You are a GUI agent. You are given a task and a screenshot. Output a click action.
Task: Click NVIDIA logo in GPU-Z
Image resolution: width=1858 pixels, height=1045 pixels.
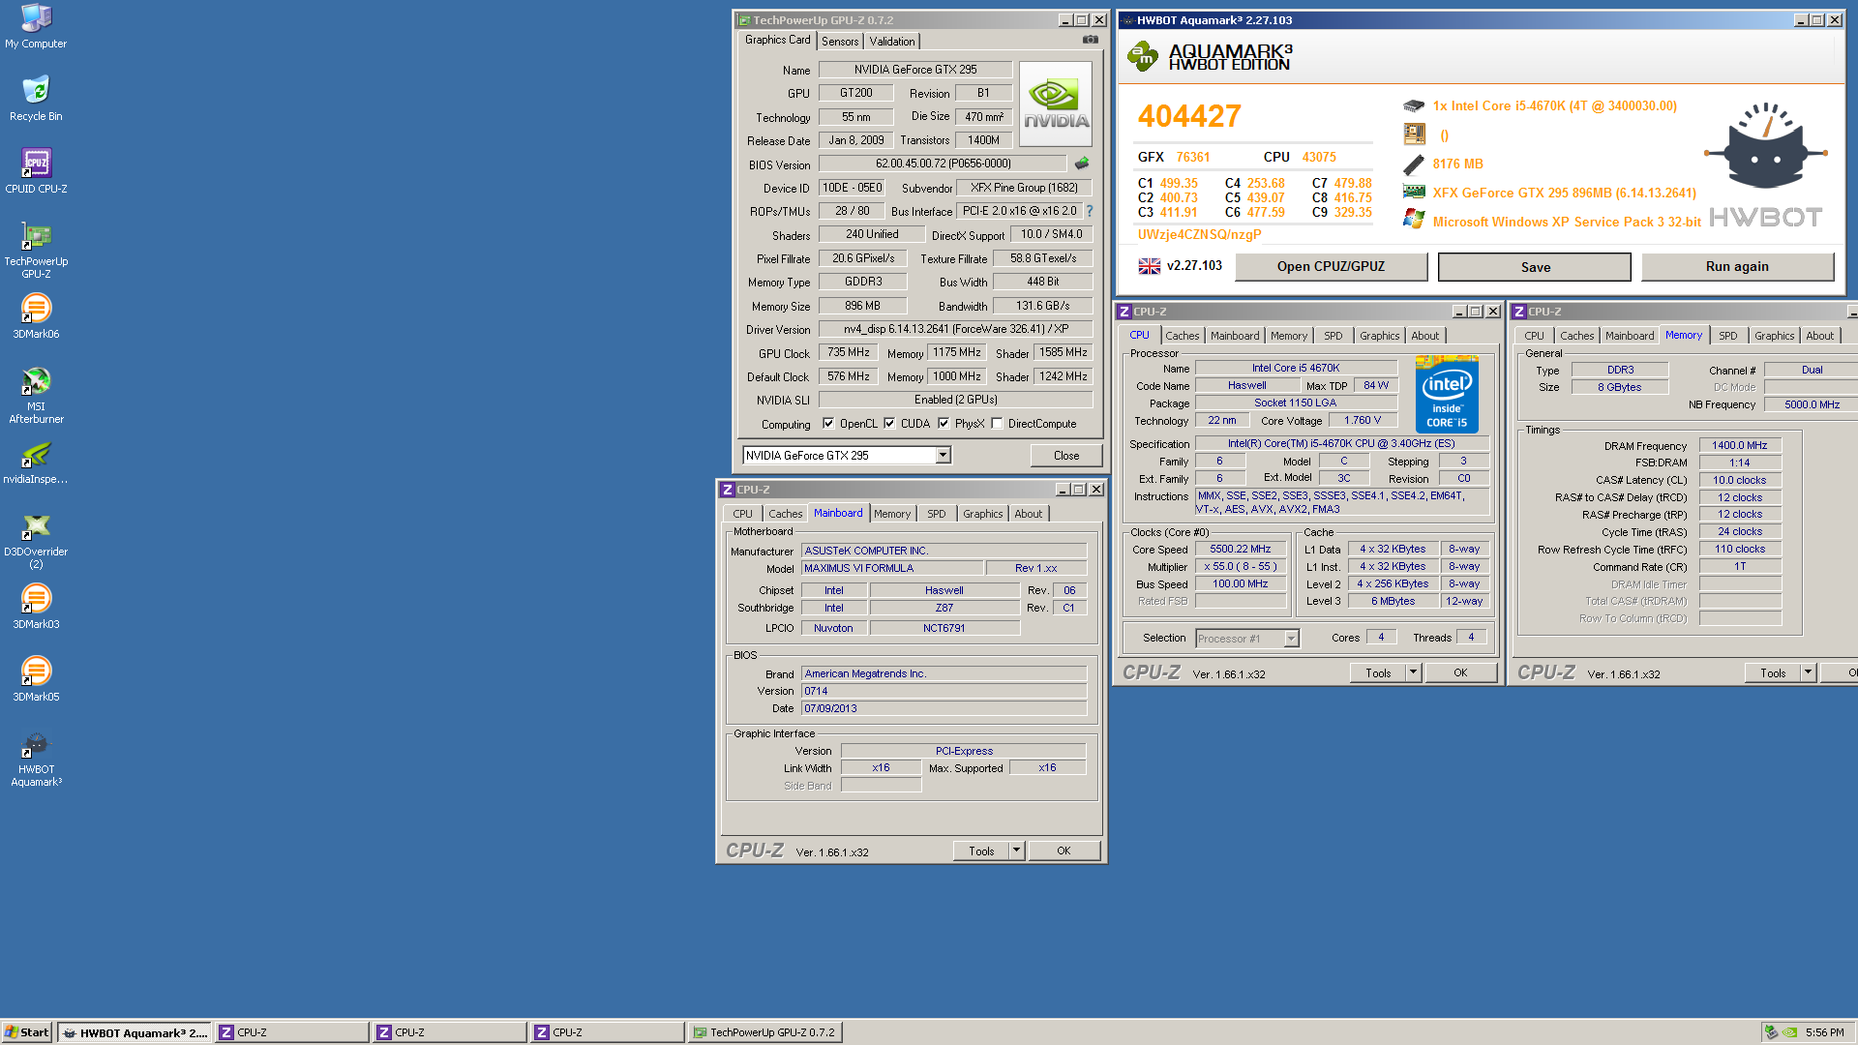pyautogui.click(x=1056, y=104)
